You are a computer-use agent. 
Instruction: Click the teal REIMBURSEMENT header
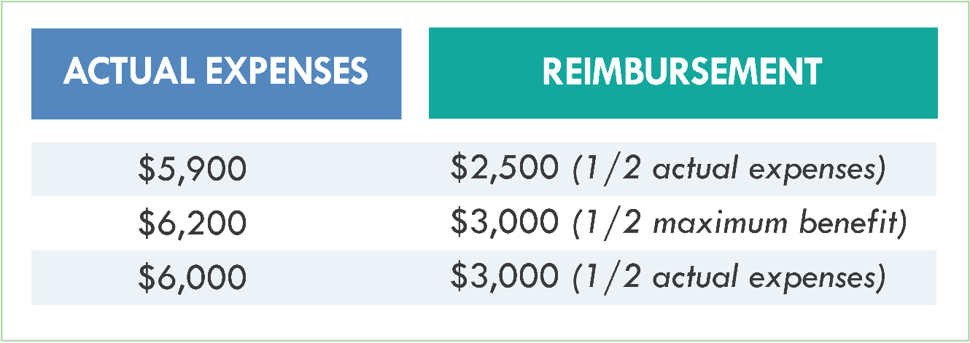[683, 73]
